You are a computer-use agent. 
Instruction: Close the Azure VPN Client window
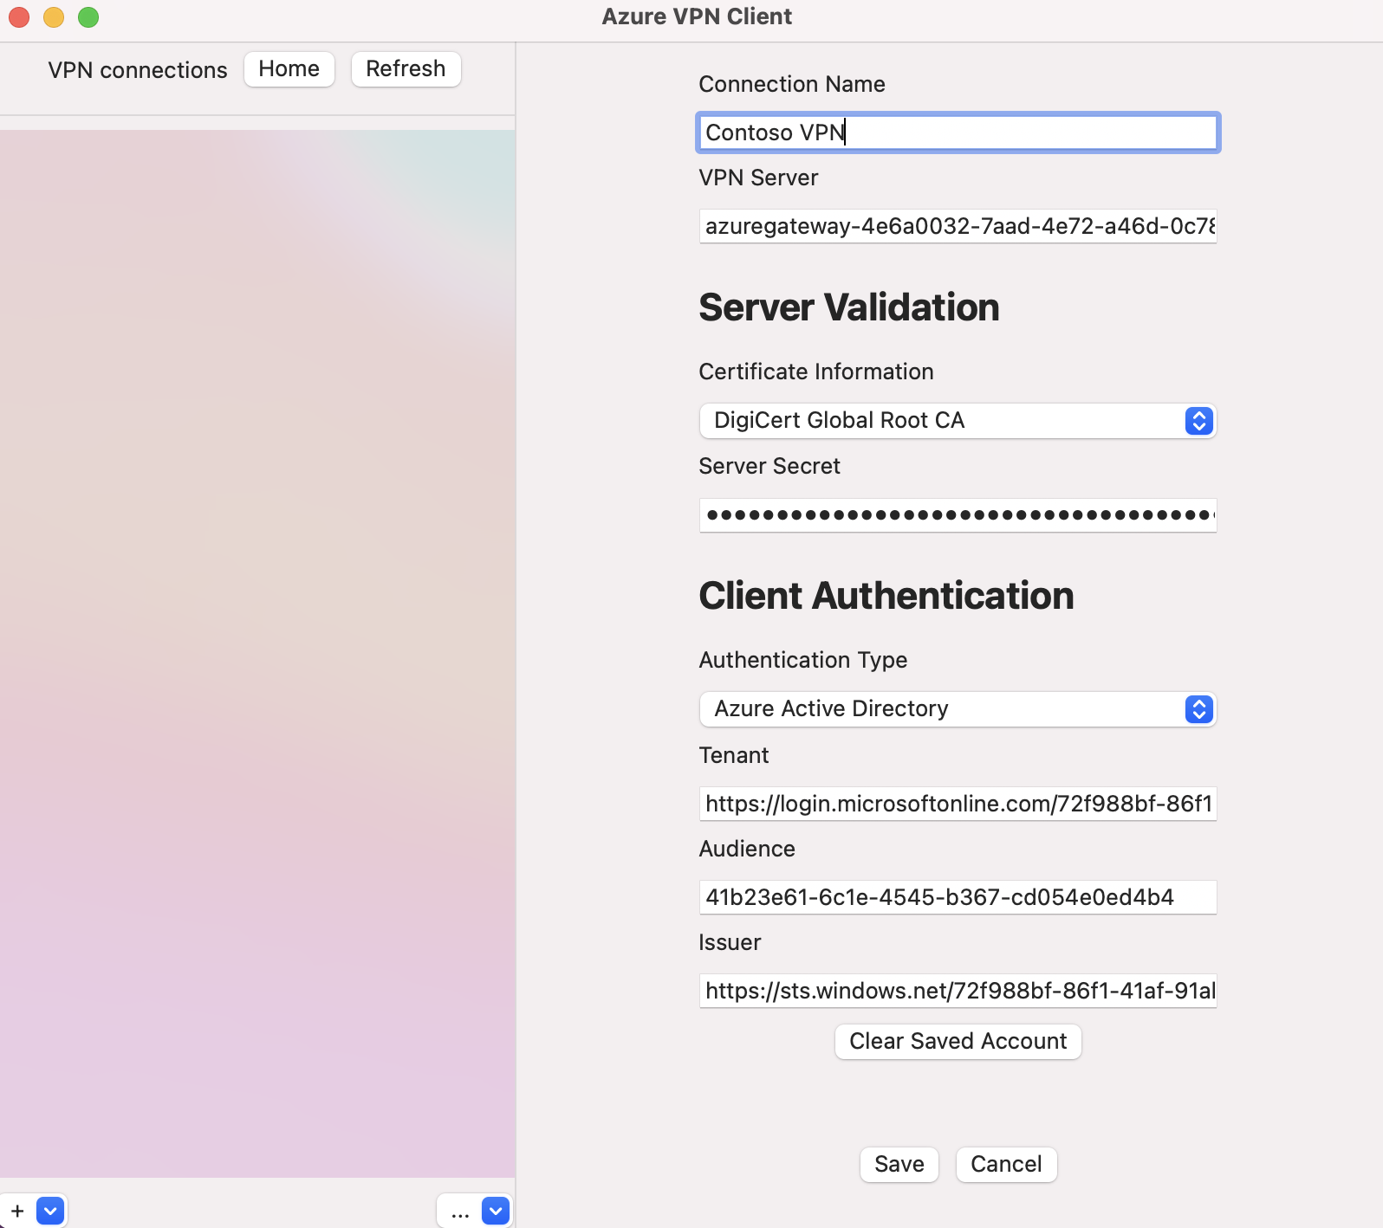click(19, 17)
